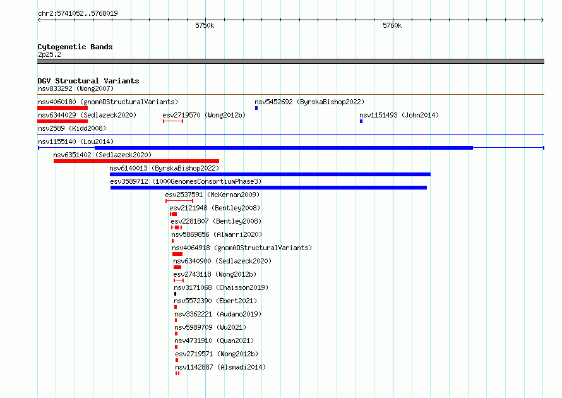Click nsv1142887 (Alsmadi2014) label

tap(220, 367)
